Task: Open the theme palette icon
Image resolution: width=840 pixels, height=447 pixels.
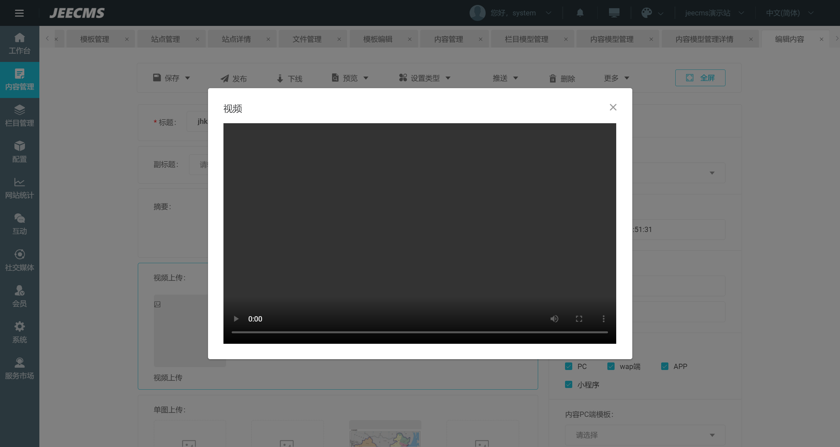Action: pos(647,13)
